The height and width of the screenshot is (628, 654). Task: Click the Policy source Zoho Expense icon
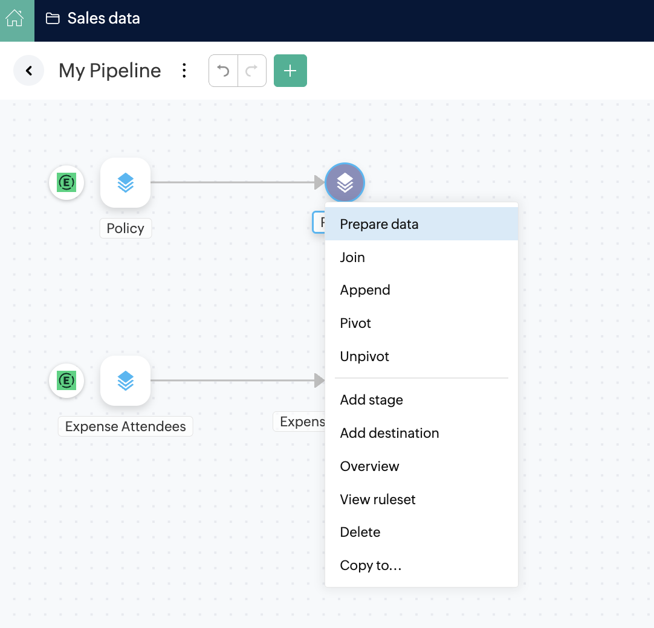click(66, 182)
